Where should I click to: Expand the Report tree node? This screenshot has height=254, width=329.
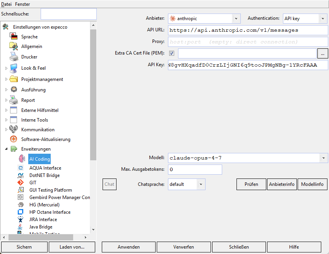pyautogui.click(x=6, y=100)
